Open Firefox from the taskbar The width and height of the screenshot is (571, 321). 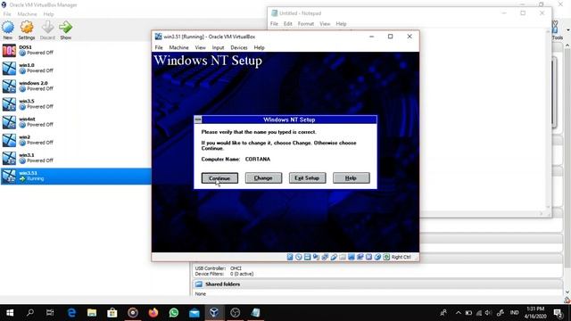pos(153,313)
